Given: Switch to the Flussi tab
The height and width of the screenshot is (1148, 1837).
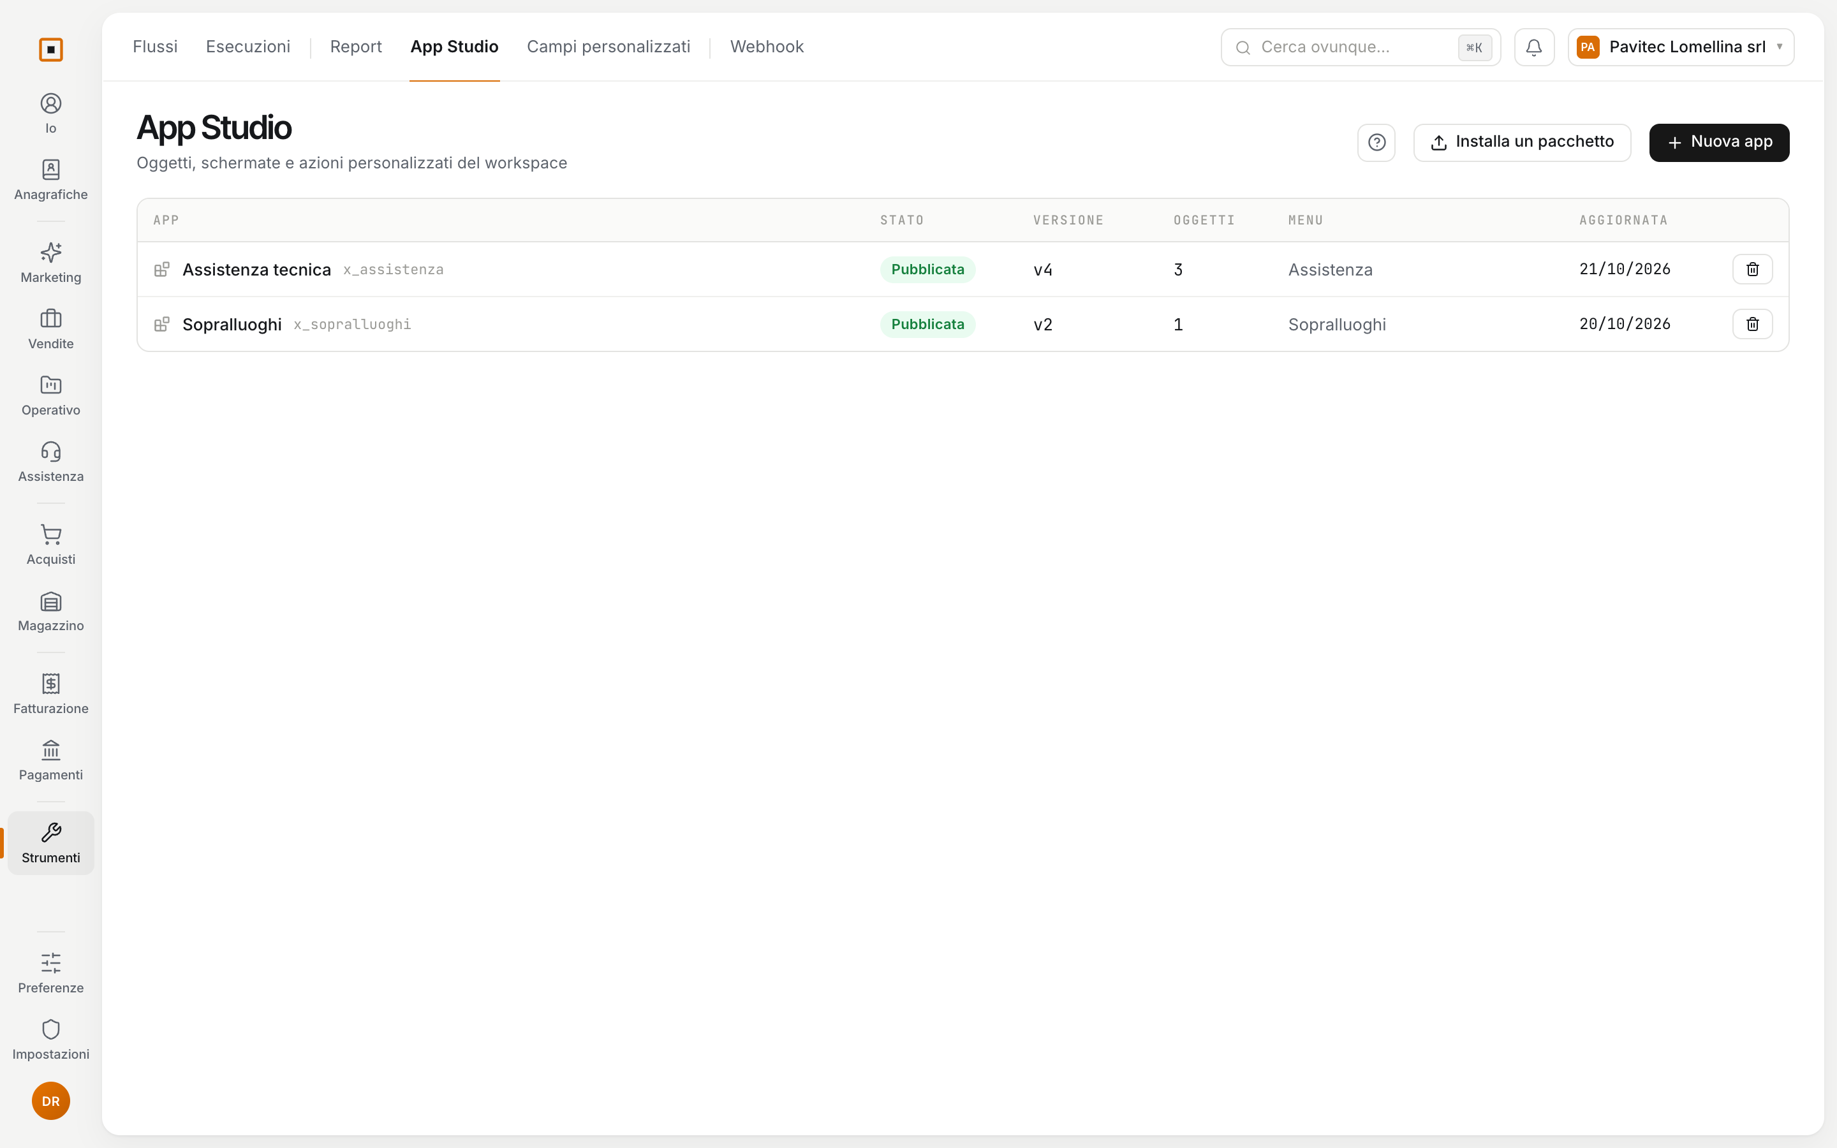Looking at the screenshot, I should point(155,47).
